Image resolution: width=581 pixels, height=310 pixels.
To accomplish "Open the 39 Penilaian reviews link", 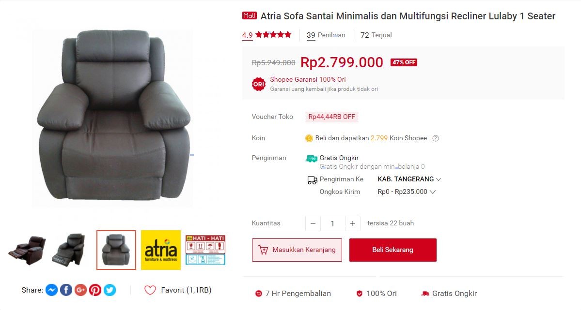I will 326,35.
